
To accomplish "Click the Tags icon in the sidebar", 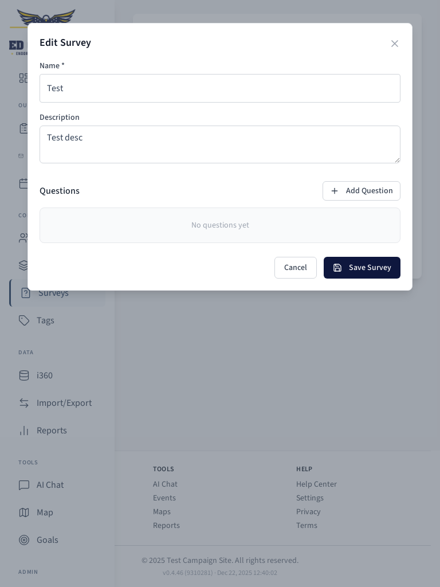I will pyautogui.click(x=23, y=320).
